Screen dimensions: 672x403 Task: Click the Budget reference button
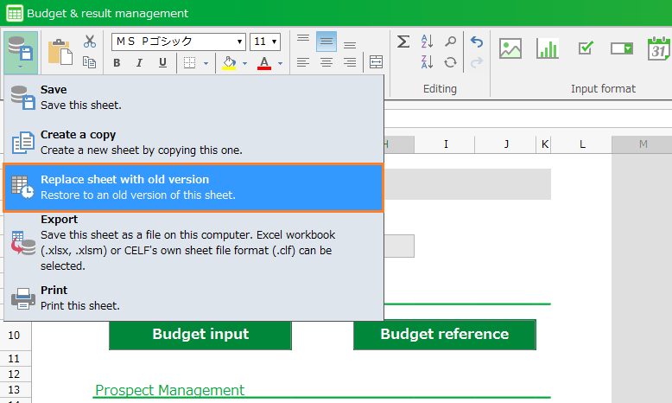coord(444,335)
